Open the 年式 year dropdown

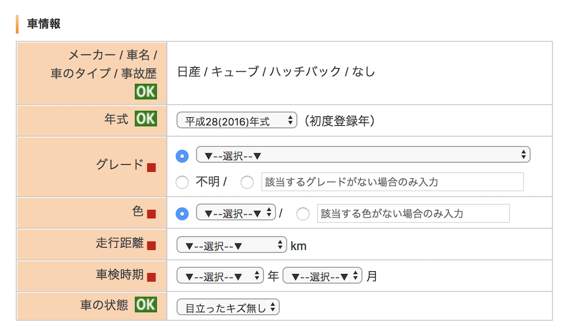237,121
